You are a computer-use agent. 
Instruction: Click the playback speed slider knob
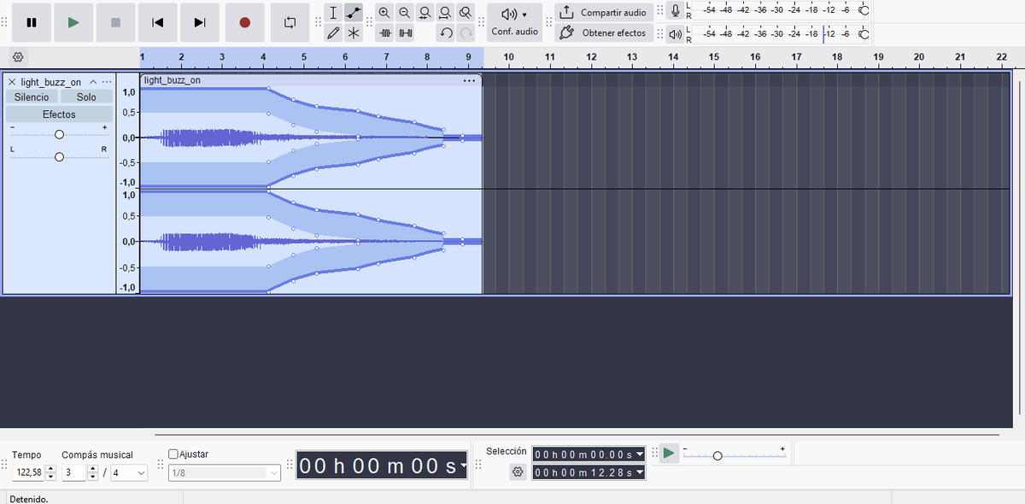pos(717,456)
